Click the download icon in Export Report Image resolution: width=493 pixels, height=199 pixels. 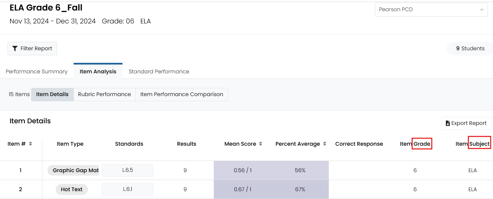point(448,123)
